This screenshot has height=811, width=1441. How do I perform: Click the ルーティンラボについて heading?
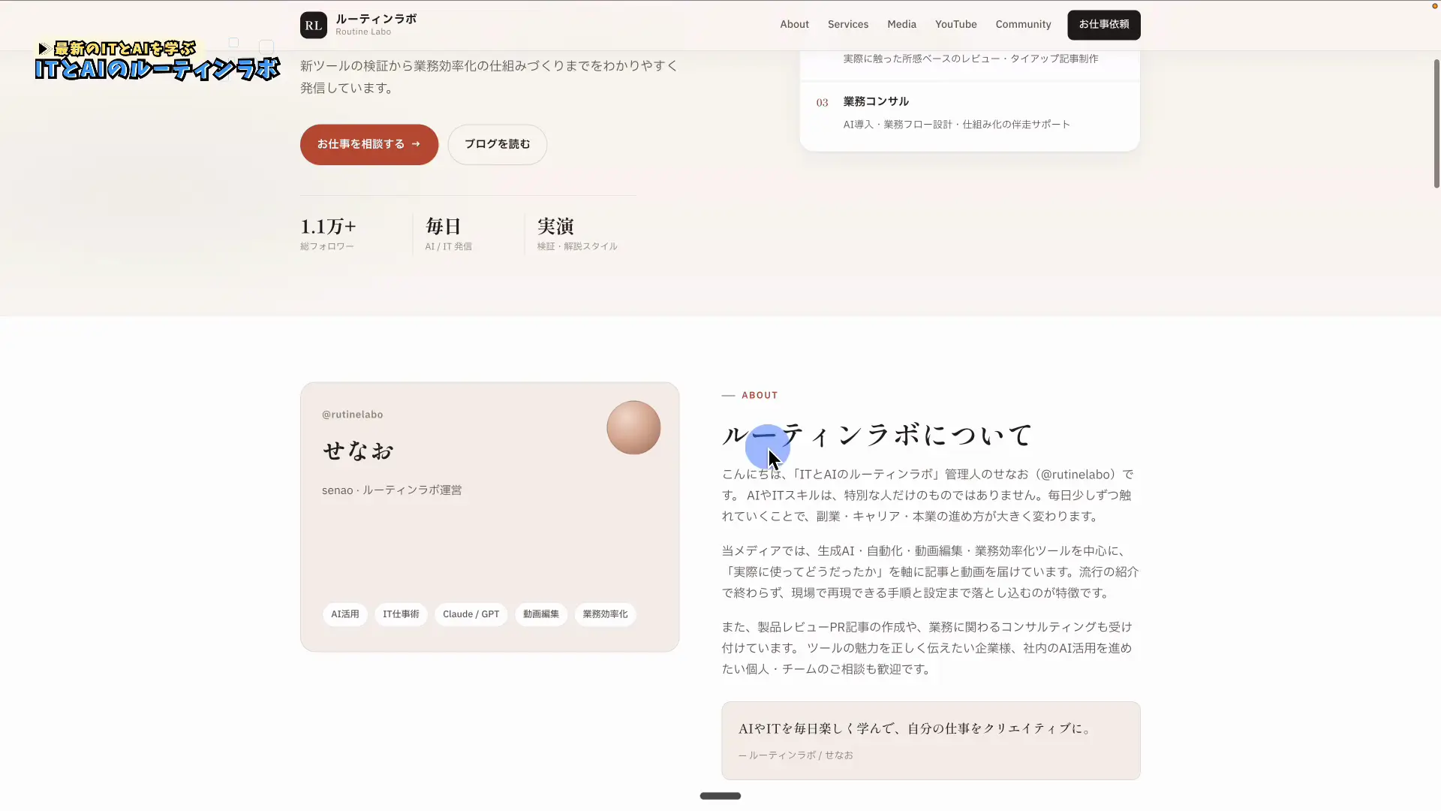(x=877, y=435)
